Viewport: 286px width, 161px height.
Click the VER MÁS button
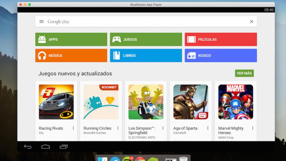click(244, 73)
